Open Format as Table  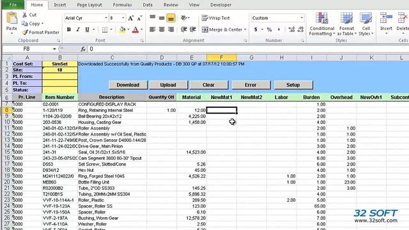pyautogui.click(x=346, y=24)
